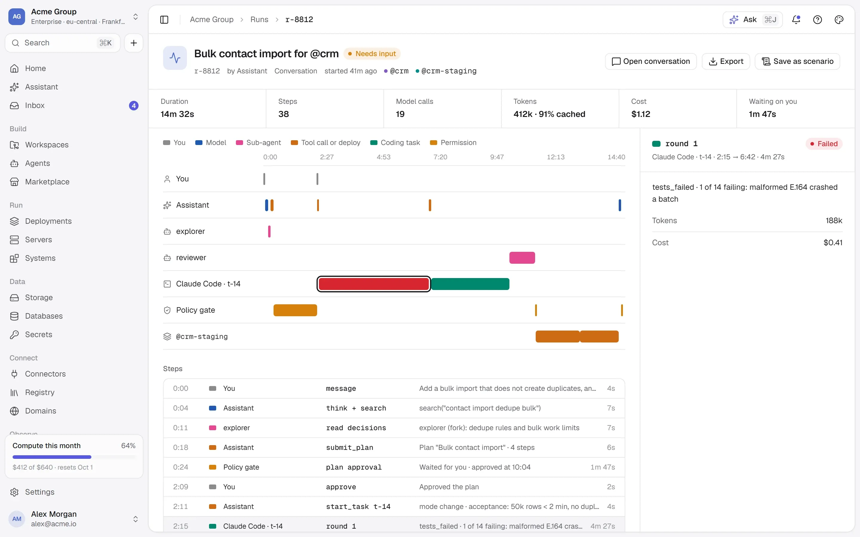Select the red failed round 1 bar
The height and width of the screenshot is (537, 860).
pos(374,284)
